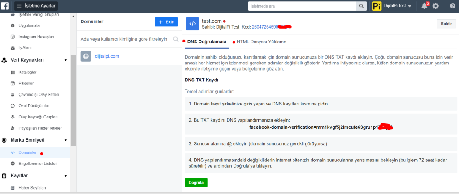Open Çevrimdışı Olay Setleri item
This screenshot has height=194, width=459.
39,94
